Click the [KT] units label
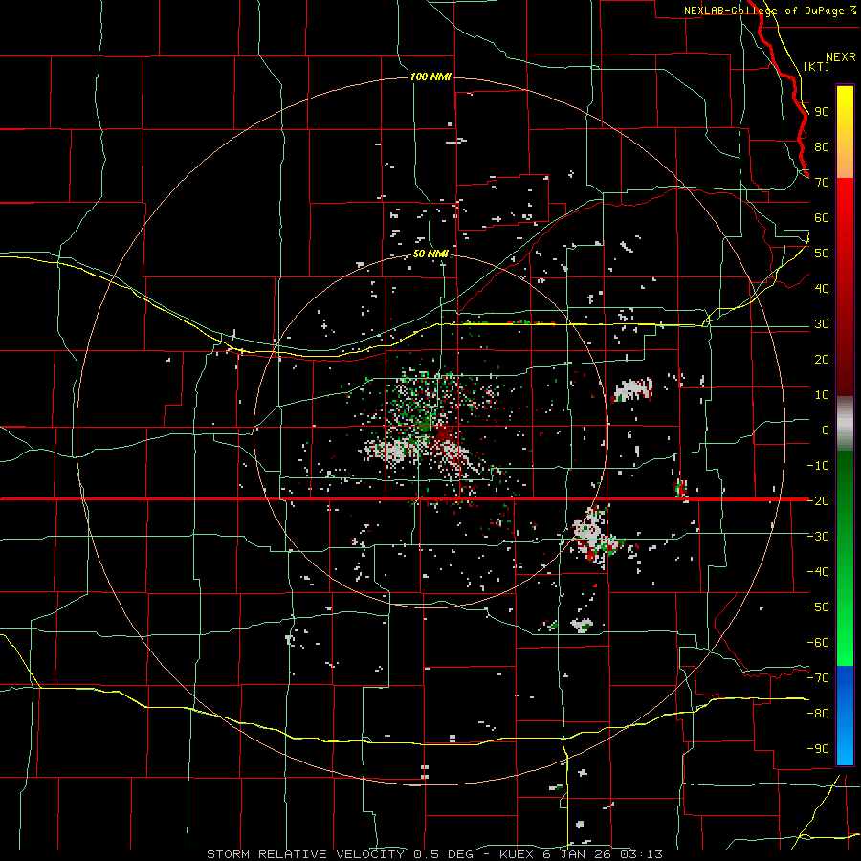This screenshot has height=861, width=861. point(817,66)
